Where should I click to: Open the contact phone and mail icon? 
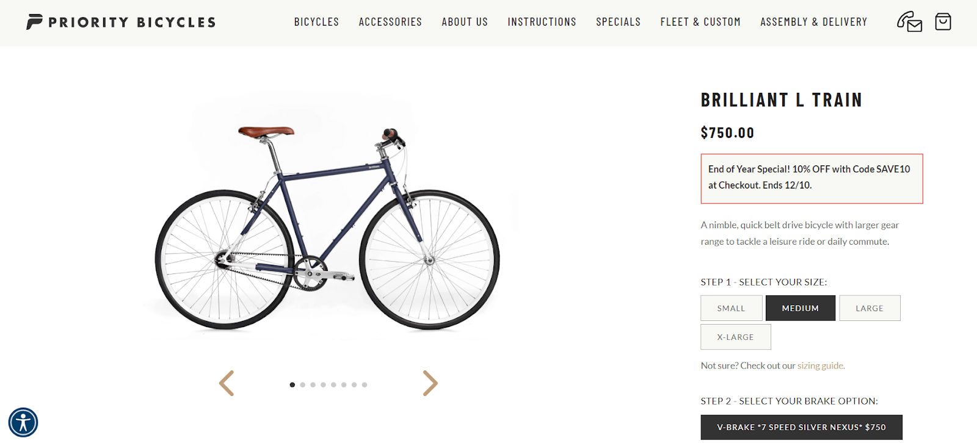click(909, 22)
